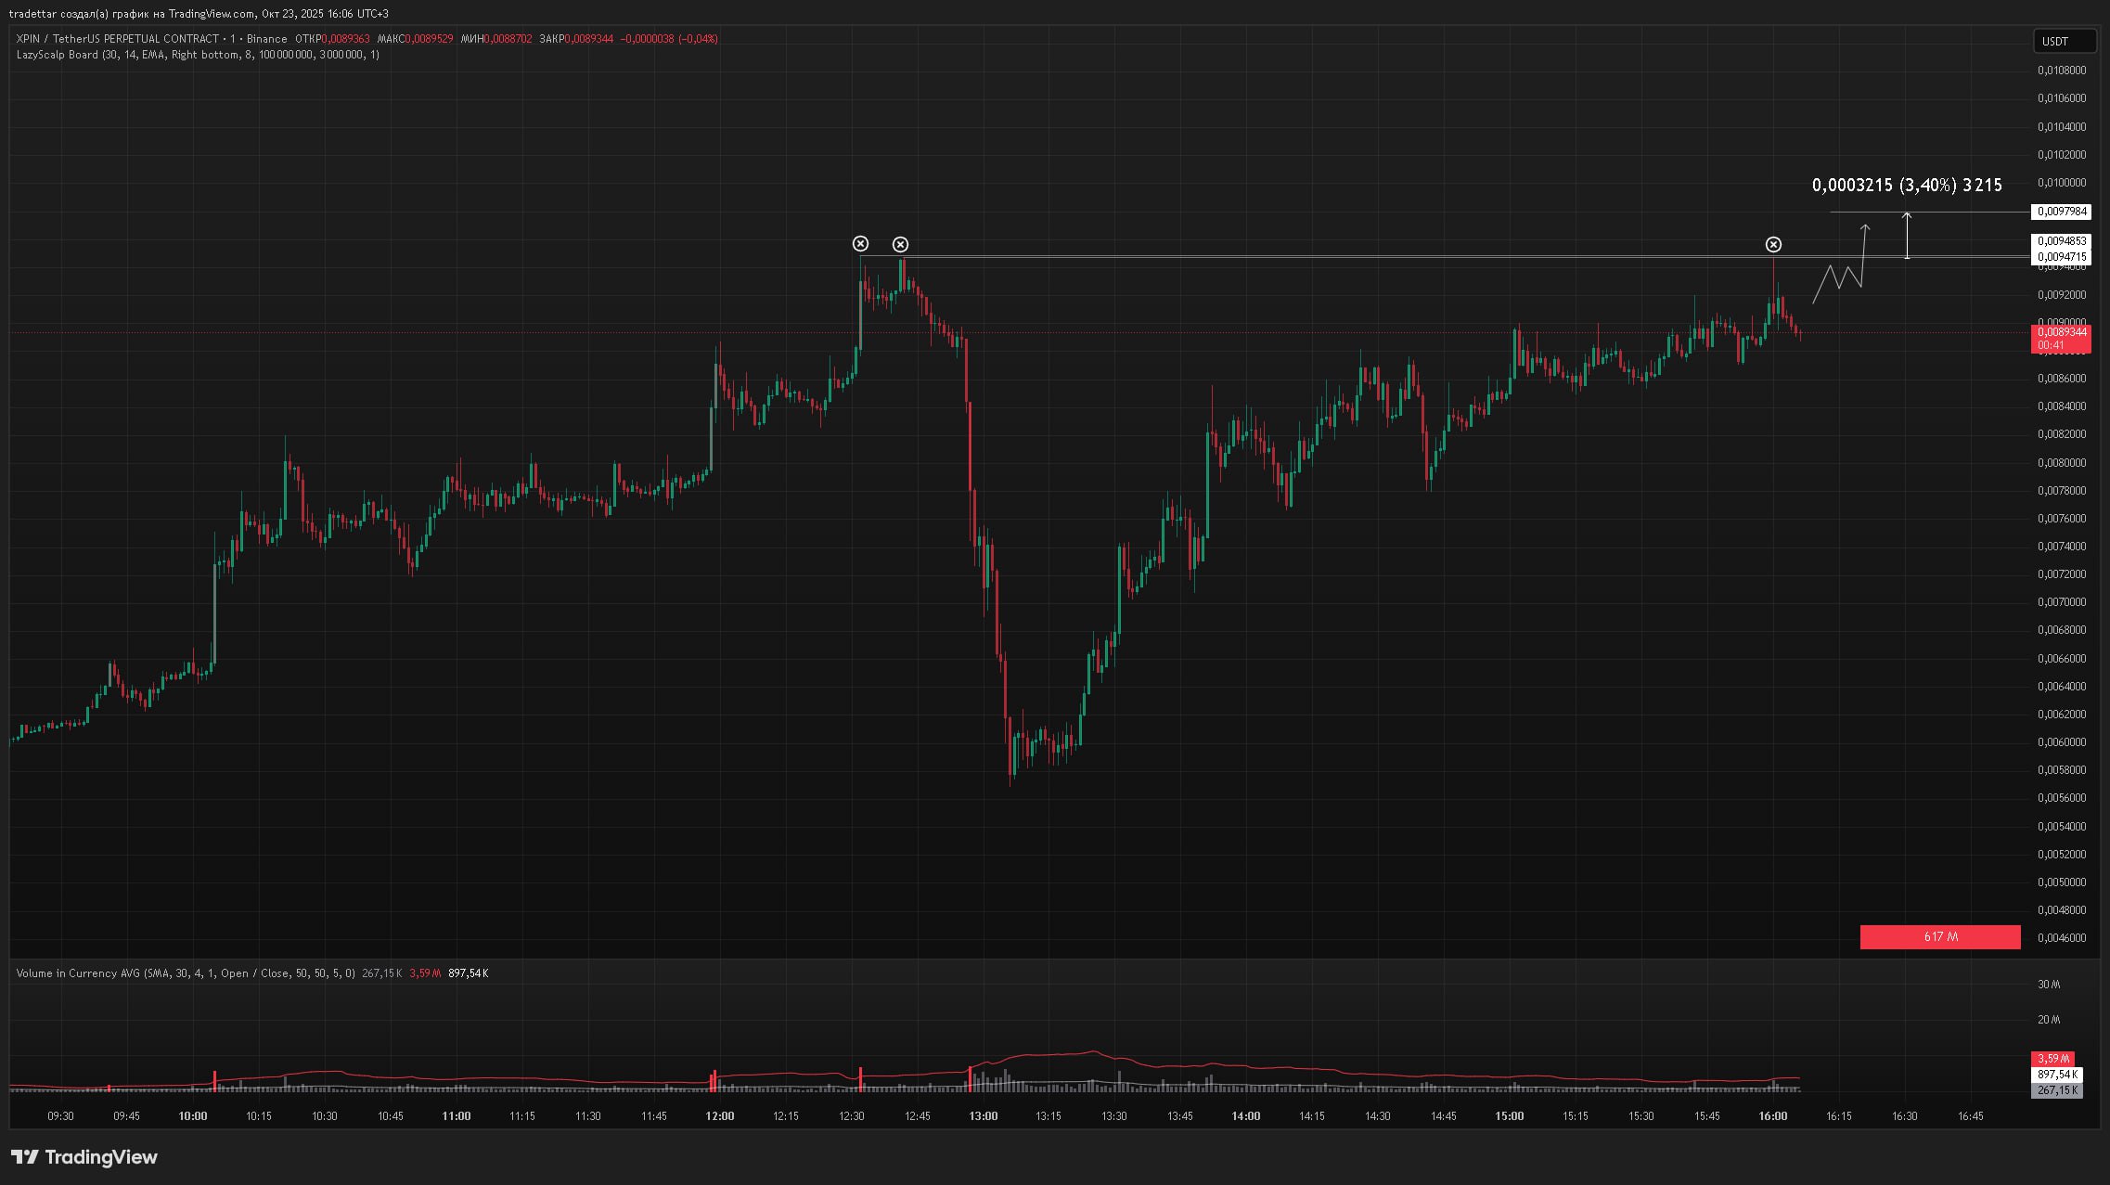Screen dimensions: 2110x1185
Task: Click the 0,0003215 (3,40%) measurement text
Action: pos(1906,186)
